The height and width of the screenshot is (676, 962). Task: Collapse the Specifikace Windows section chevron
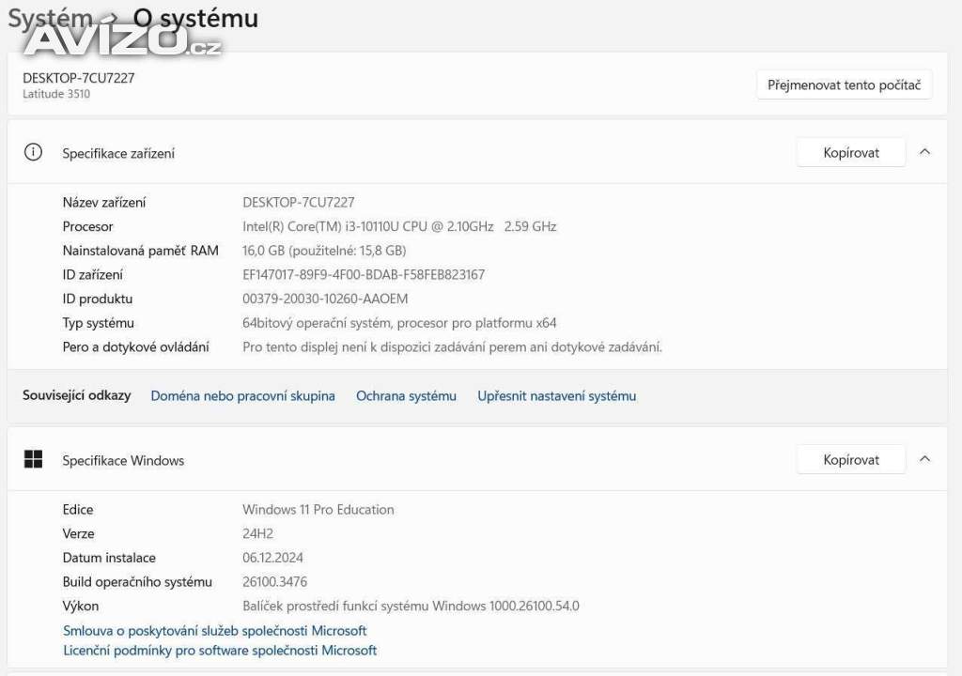click(x=924, y=459)
